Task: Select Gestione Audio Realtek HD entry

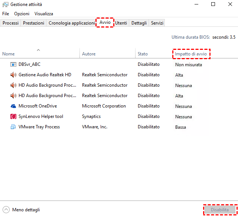Action: point(45,75)
